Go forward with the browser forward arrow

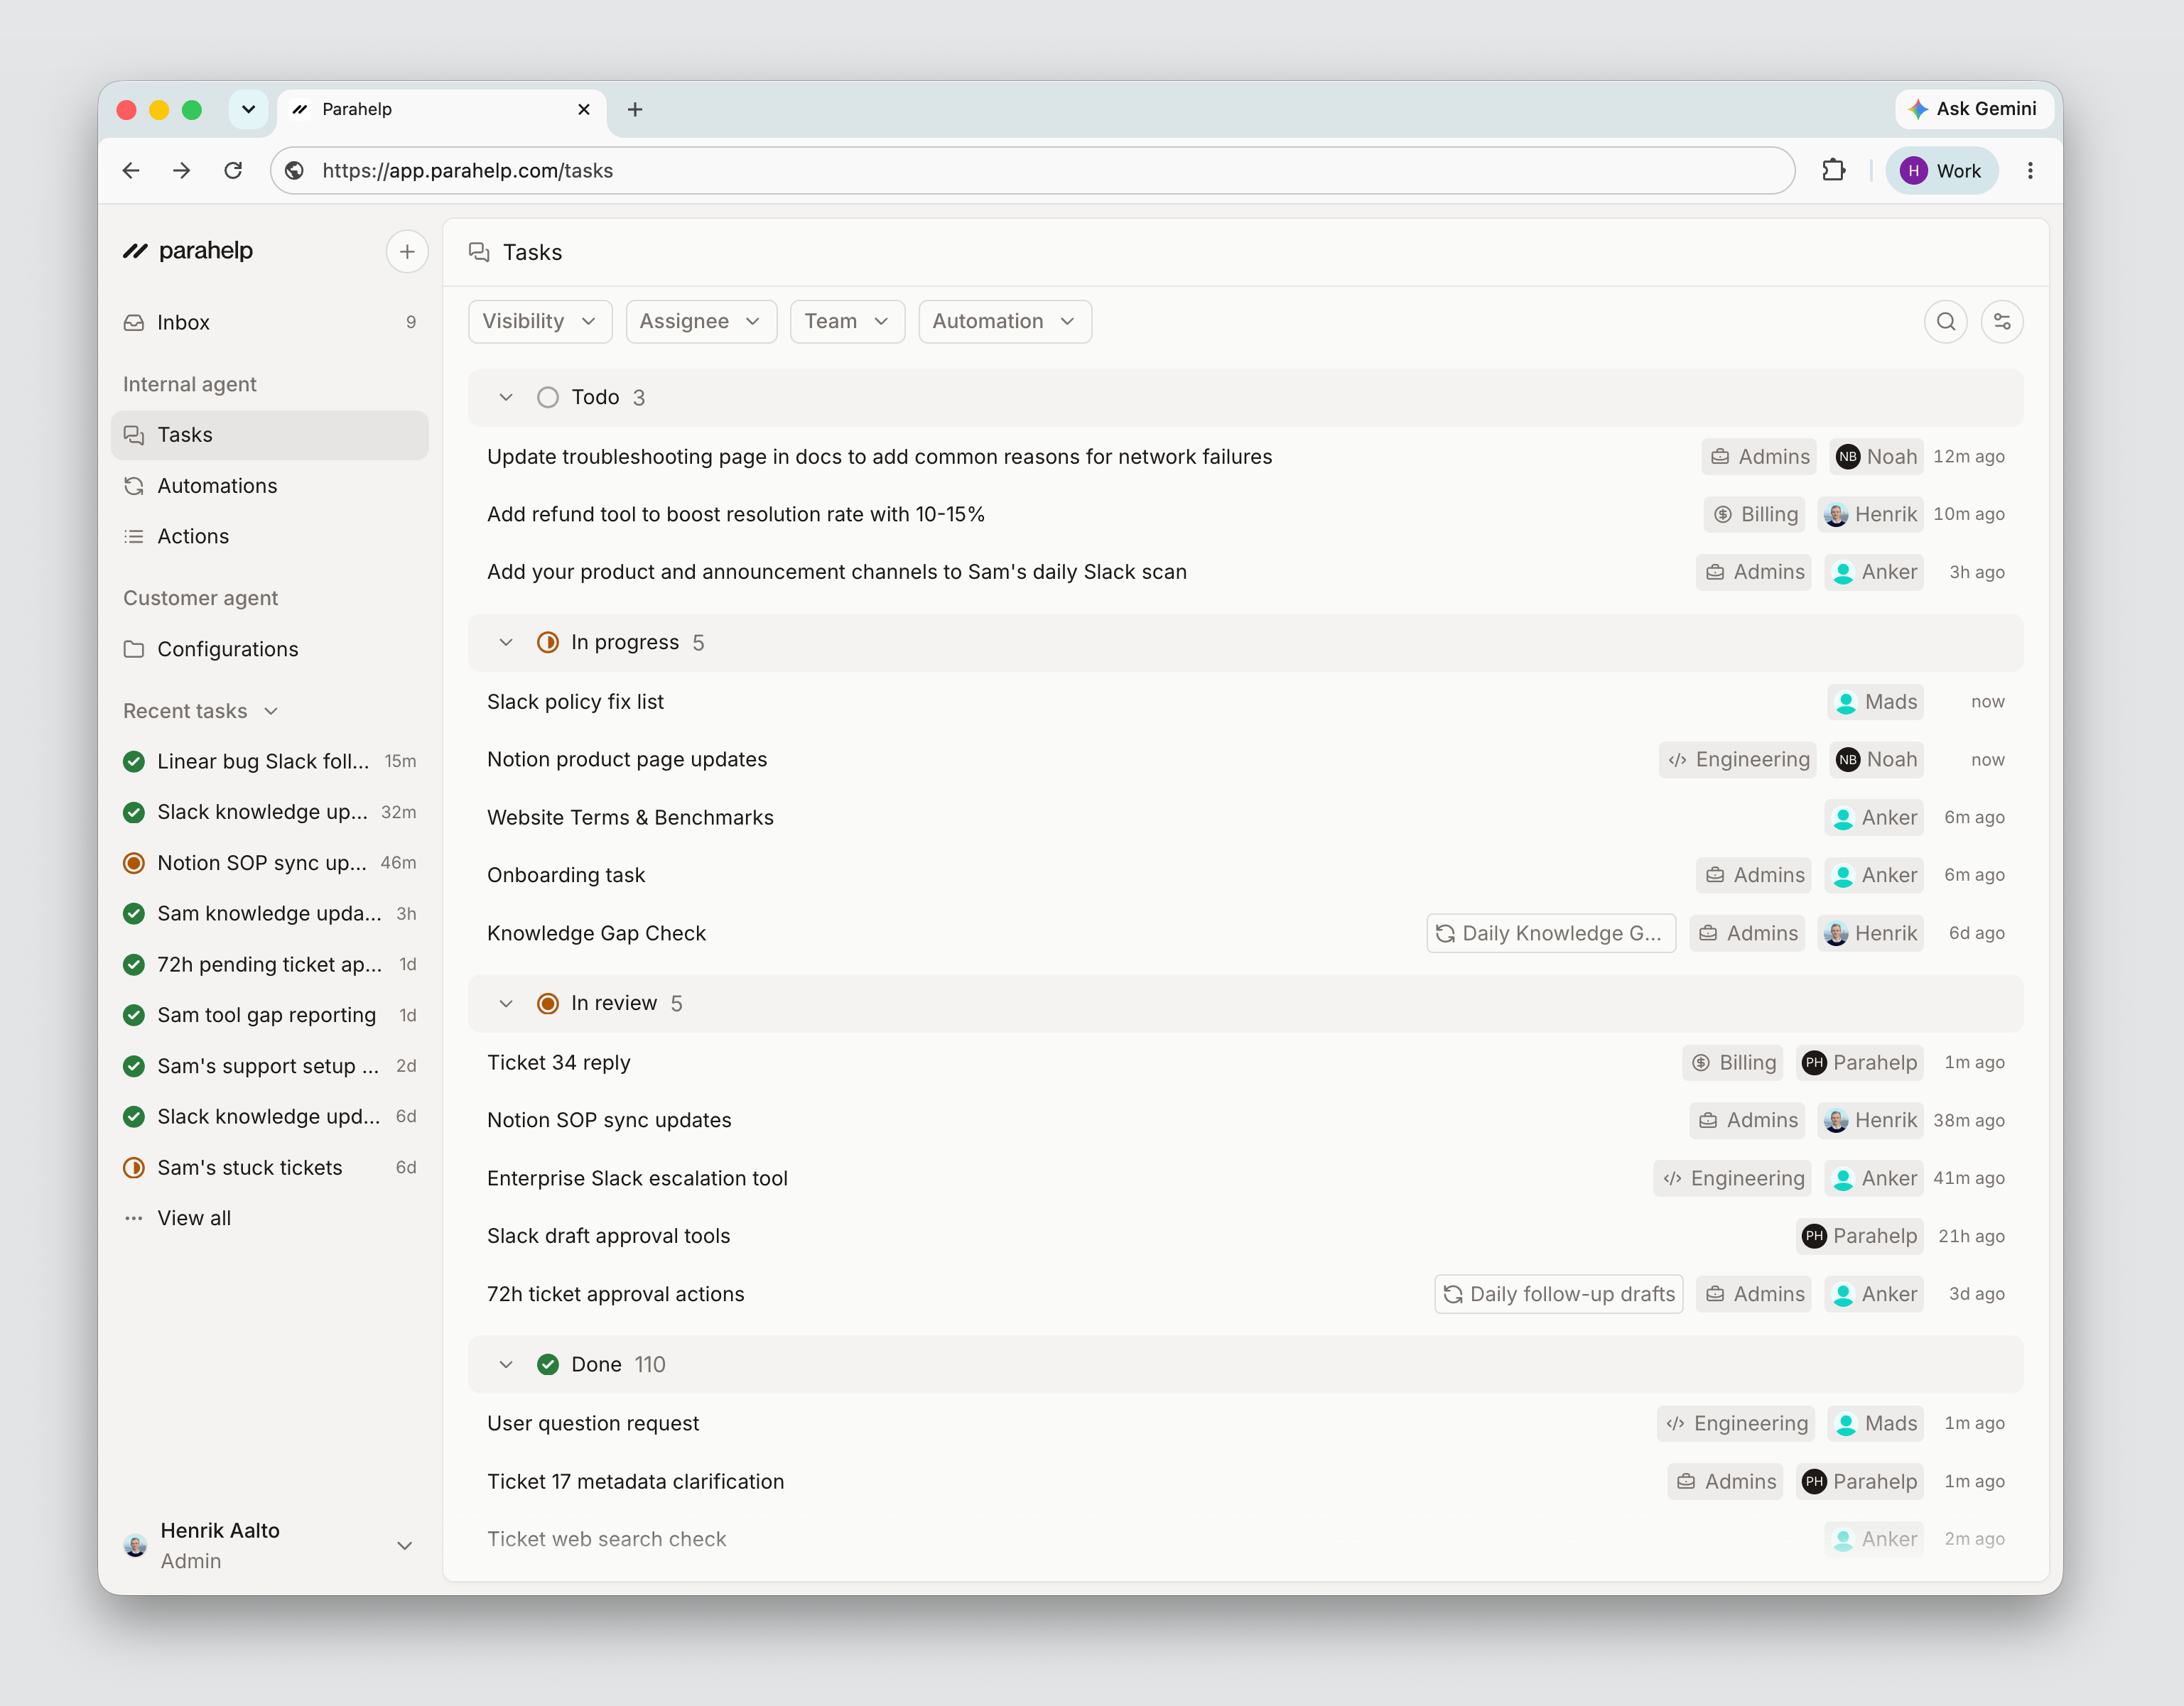181,171
